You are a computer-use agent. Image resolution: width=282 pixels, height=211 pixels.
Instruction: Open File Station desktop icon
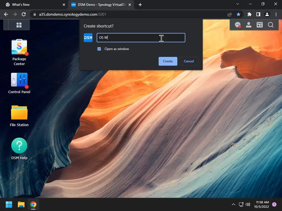[x=19, y=116]
